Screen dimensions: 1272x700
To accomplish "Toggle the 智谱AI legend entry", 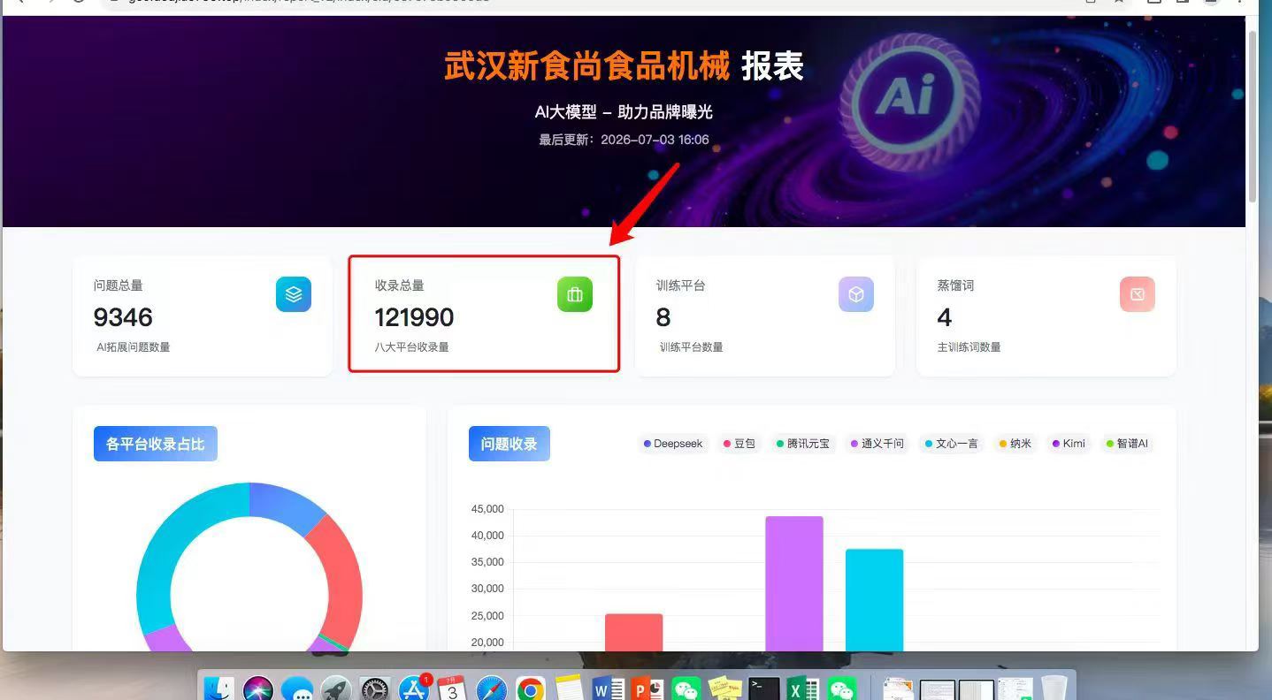I will 1127,444.
